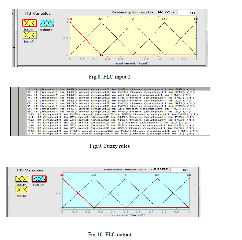
Task: Select input1 icon in the upper FIS Variables panel
Action: click(x=30, y=23)
